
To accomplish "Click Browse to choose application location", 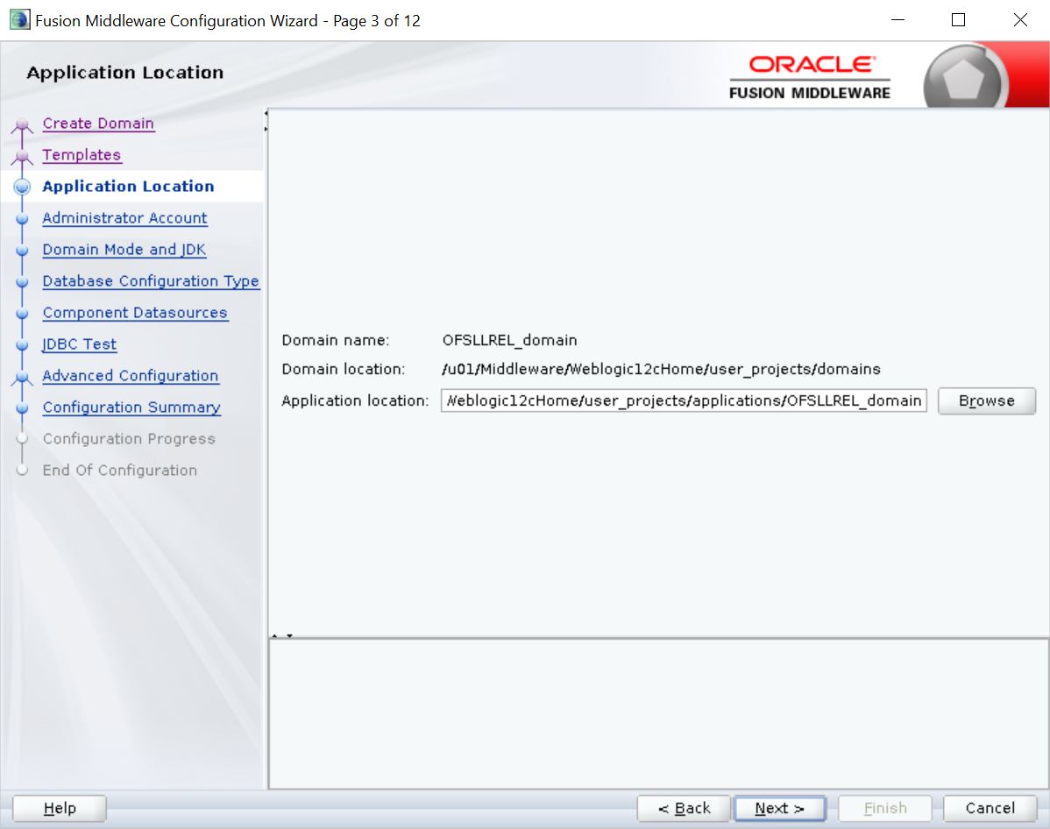I will click(x=986, y=400).
